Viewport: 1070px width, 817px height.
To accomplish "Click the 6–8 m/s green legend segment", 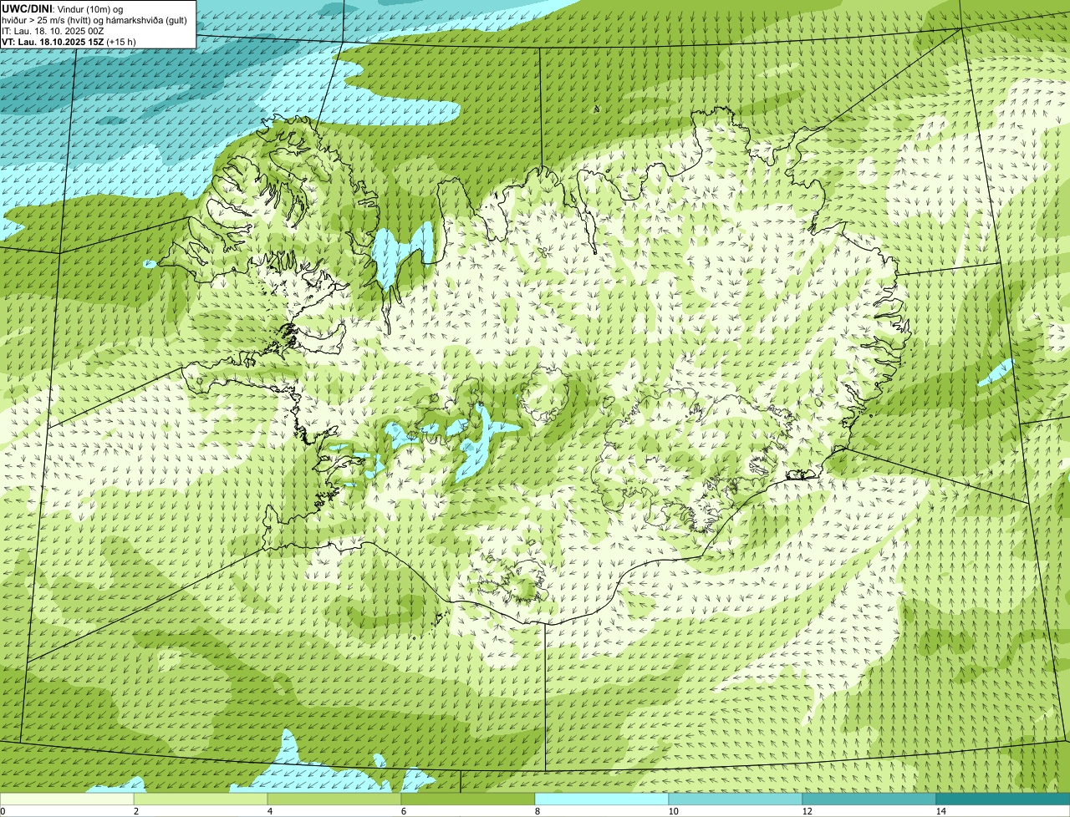I will (x=468, y=799).
